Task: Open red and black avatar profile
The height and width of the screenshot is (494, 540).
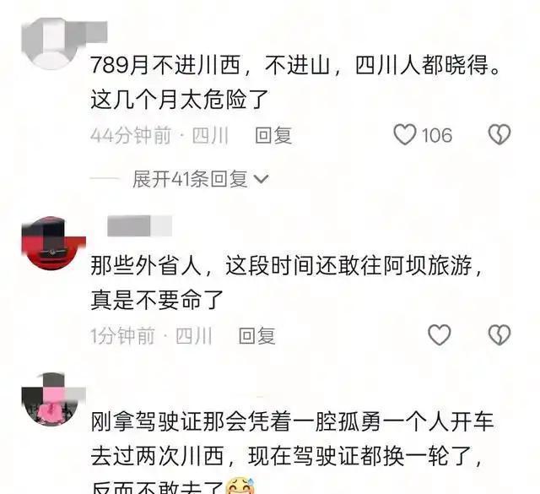Action: click(51, 243)
